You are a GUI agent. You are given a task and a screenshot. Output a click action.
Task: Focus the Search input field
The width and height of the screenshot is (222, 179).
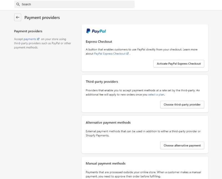tap(75, 4)
